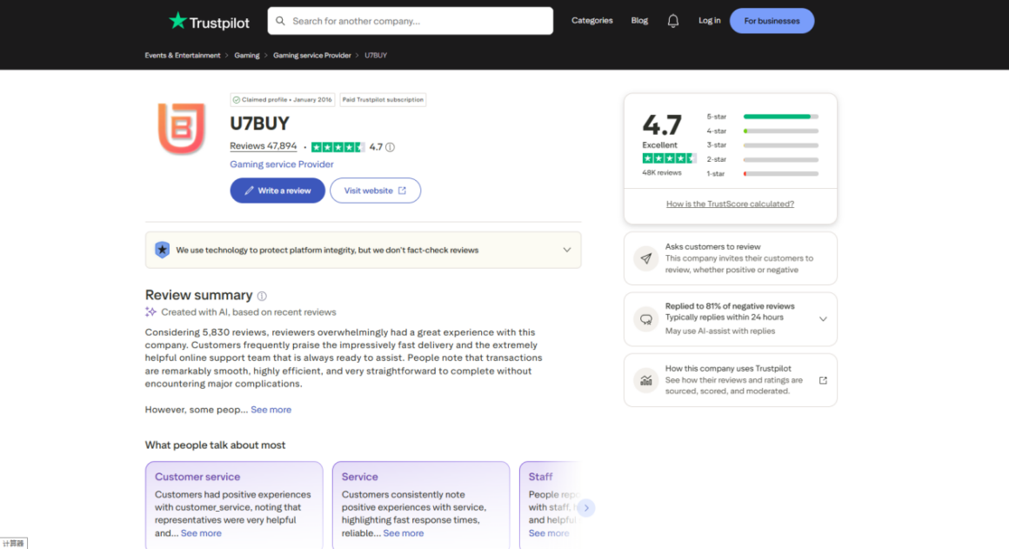Open external link icon in Trustpilot usage card

(823, 380)
